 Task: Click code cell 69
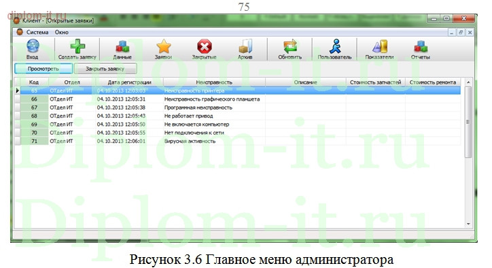pos(34,124)
